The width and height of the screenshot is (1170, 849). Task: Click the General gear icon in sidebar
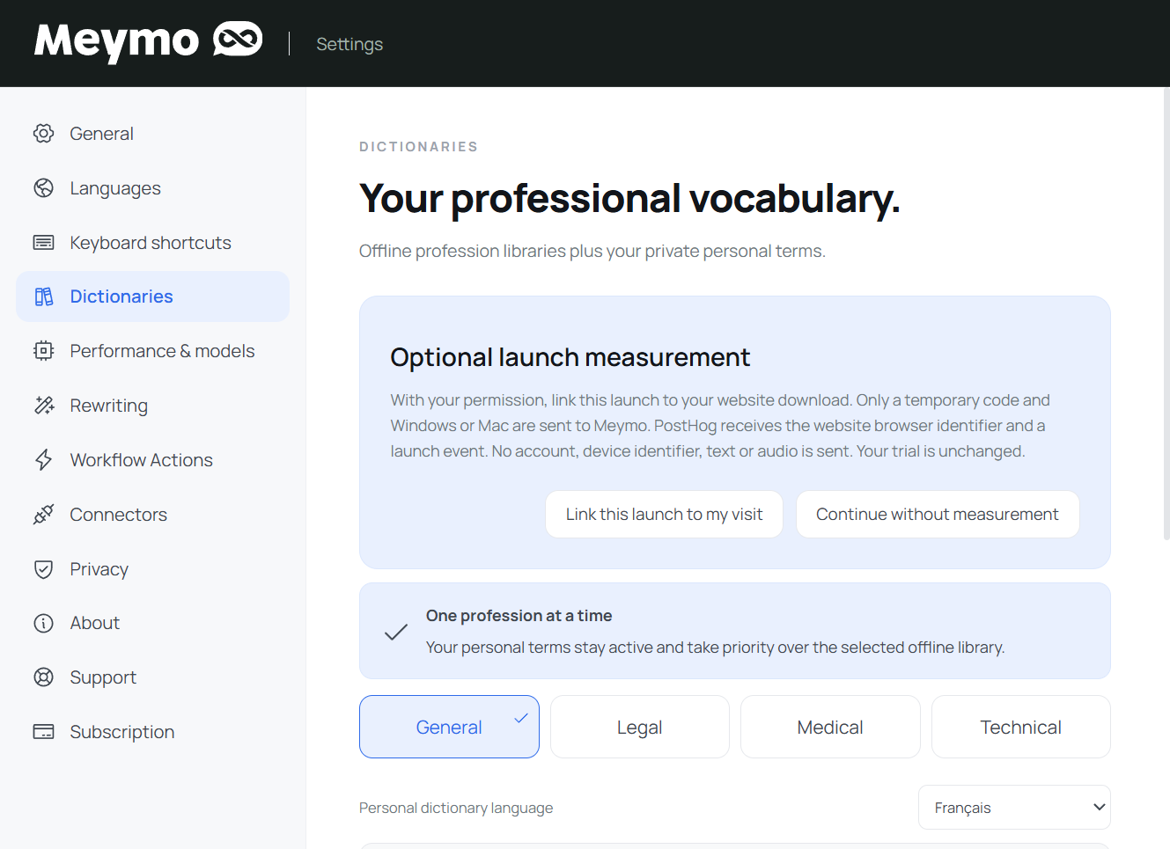43,134
